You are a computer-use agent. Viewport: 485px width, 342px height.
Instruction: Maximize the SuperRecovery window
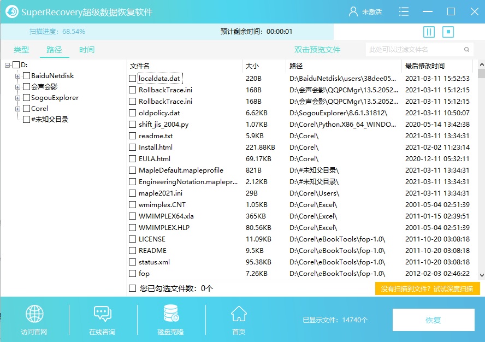[x=451, y=12]
